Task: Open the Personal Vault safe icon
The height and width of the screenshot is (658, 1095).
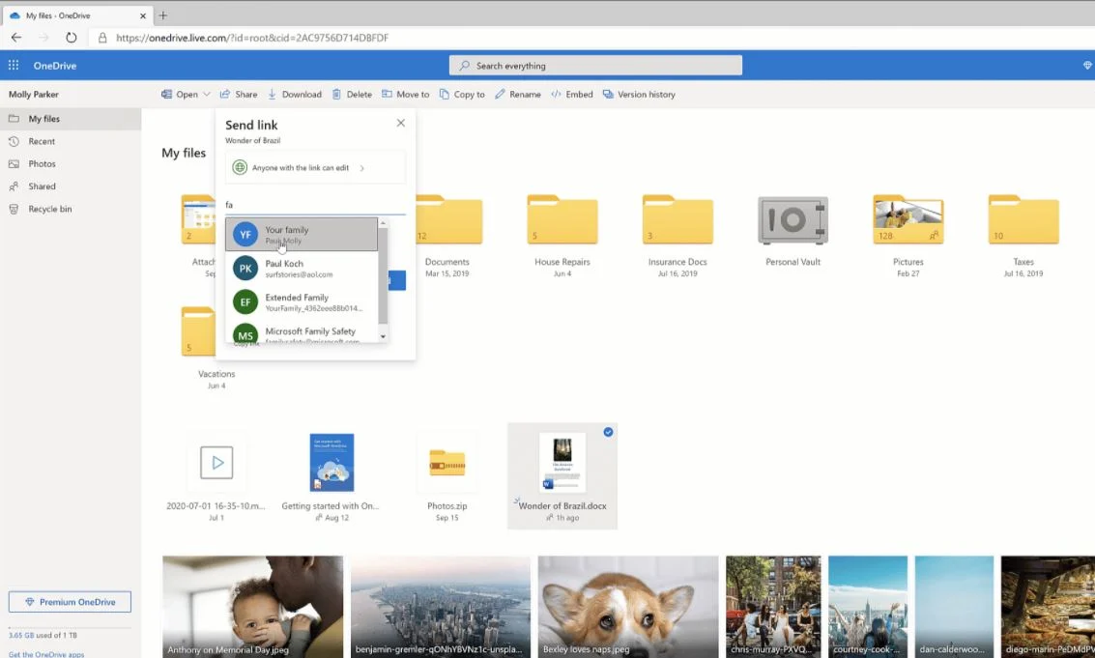Action: click(792, 220)
